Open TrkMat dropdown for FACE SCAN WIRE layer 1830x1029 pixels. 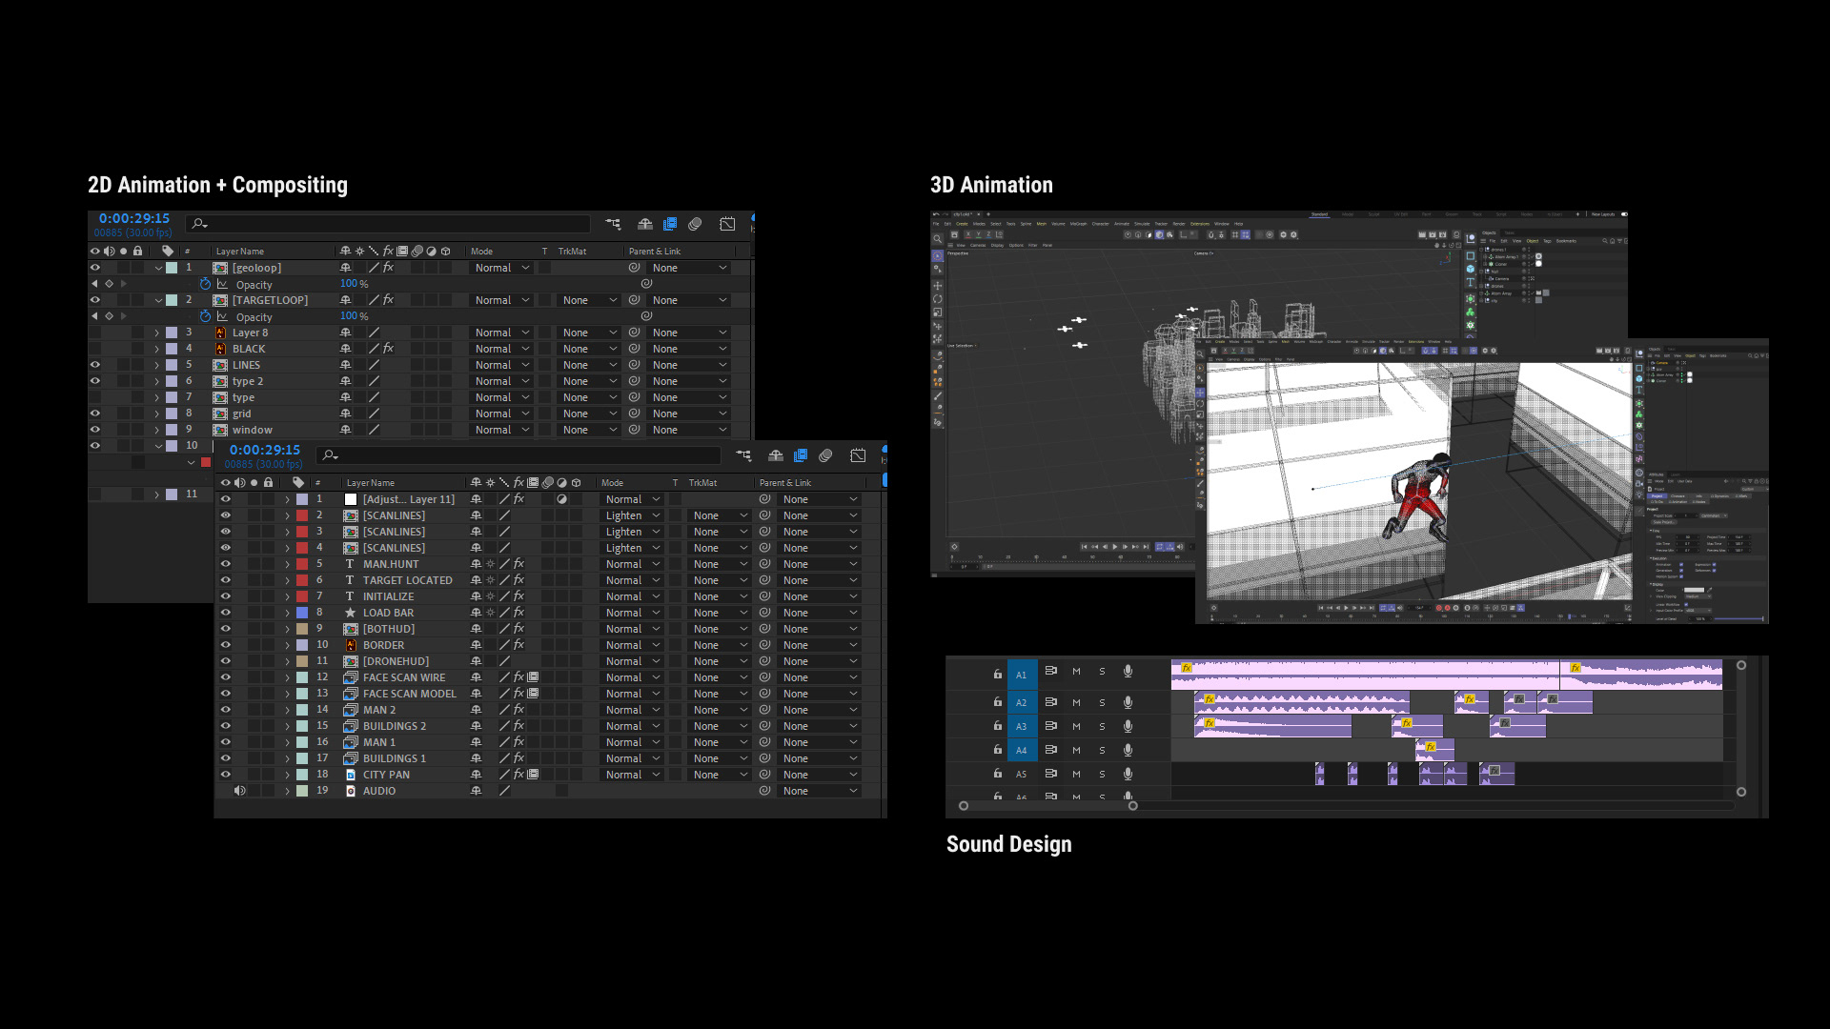click(720, 677)
